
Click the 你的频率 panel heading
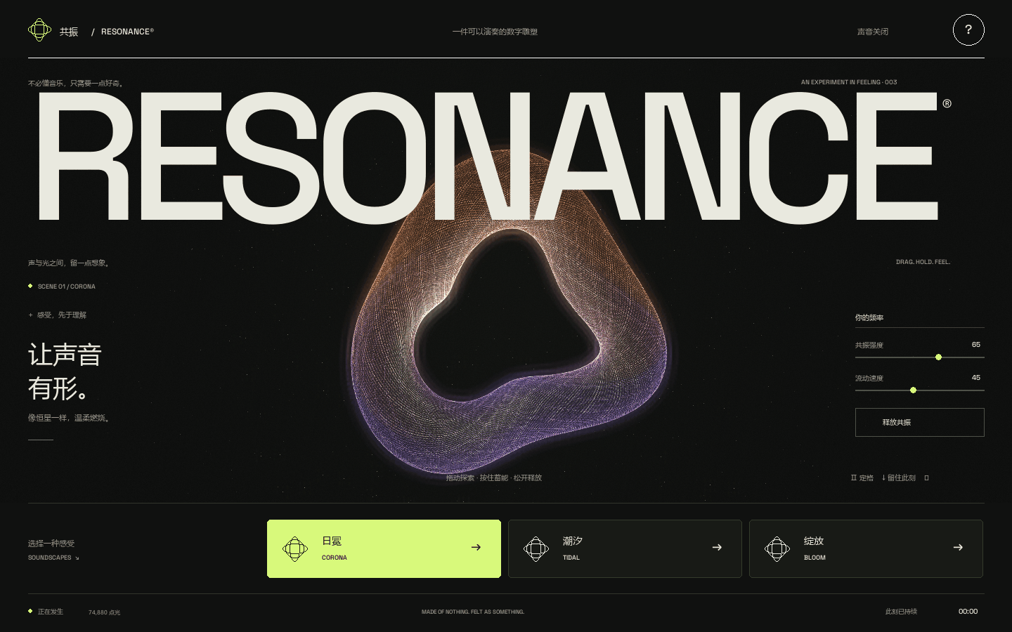pyautogui.click(x=869, y=317)
